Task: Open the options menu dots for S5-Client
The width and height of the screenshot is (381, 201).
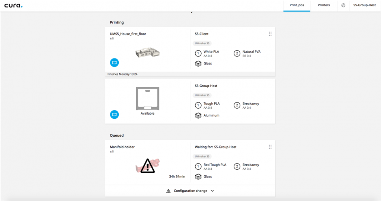Action: click(x=270, y=34)
